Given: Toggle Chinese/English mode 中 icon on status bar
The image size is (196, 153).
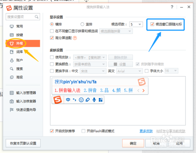Looking at the screenshot, I should [68, 100].
